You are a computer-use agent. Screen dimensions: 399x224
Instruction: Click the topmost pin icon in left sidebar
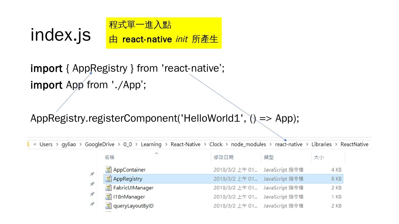coord(92,174)
